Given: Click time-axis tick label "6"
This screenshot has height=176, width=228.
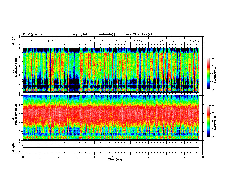Looking at the screenshot, I should (x=131, y=157).
